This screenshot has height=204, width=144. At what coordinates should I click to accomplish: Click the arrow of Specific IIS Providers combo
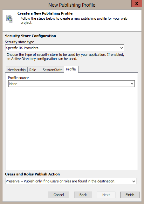[121, 48]
